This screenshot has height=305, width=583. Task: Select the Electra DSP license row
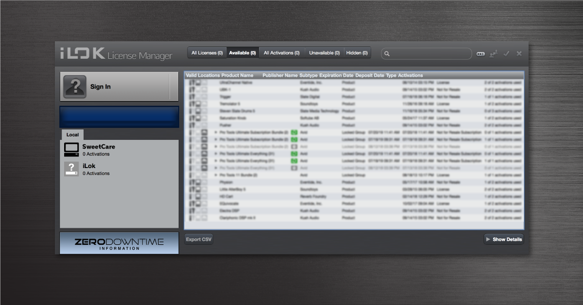coord(354,211)
